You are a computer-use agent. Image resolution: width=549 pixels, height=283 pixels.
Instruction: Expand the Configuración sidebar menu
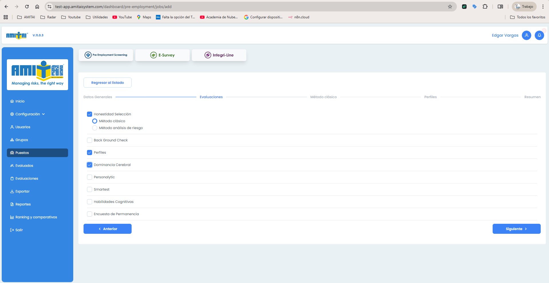click(x=28, y=114)
